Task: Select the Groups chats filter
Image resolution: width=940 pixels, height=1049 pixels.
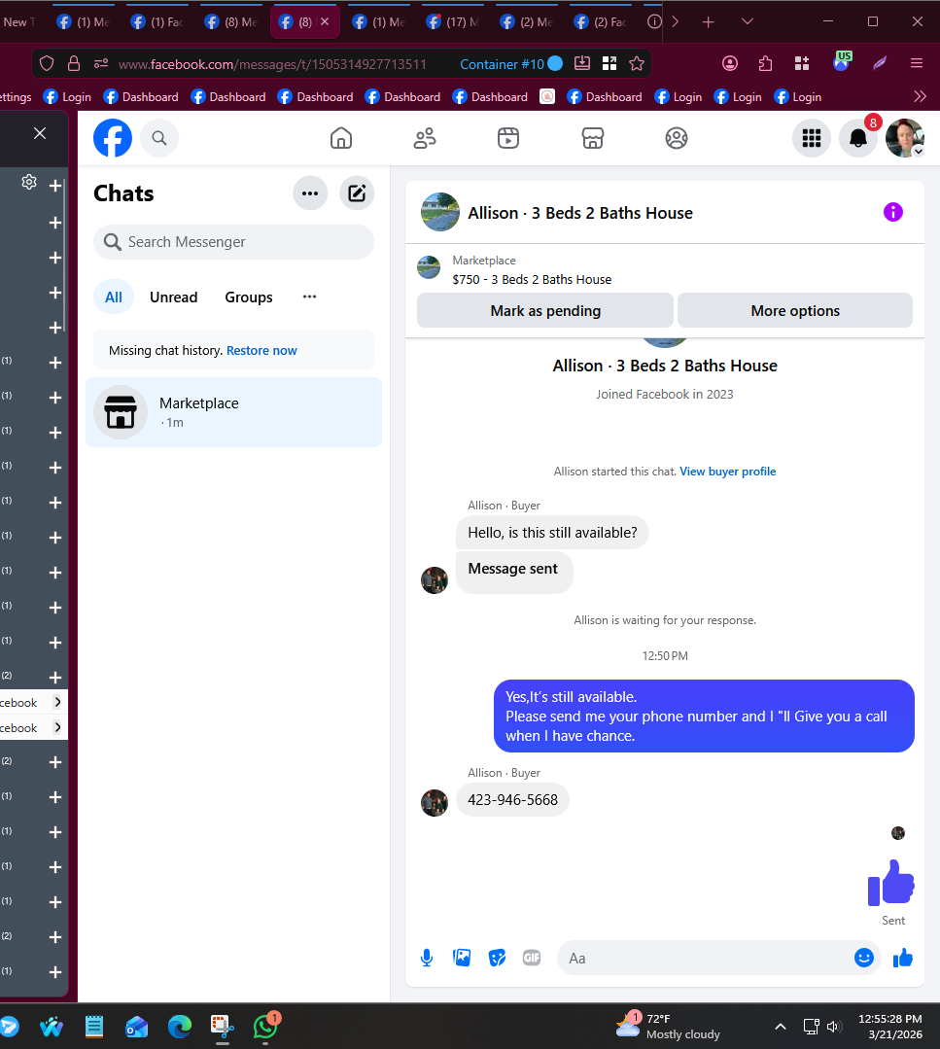Action: pos(248,297)
